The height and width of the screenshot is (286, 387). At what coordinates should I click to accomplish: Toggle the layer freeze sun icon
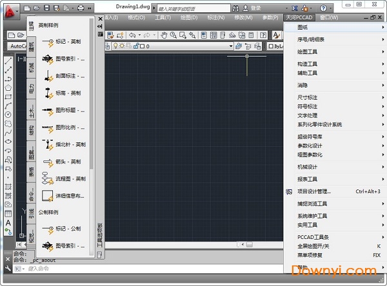click(x=122, y=46)
